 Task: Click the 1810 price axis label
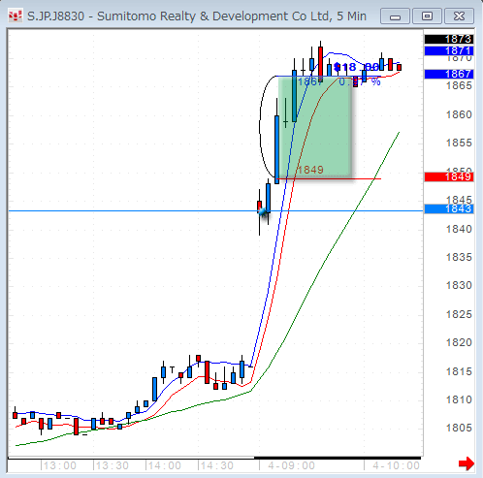click(x=459, y=399)
